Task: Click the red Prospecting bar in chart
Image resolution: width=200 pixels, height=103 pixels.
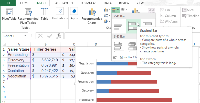Action: click(x=134, y=100)
